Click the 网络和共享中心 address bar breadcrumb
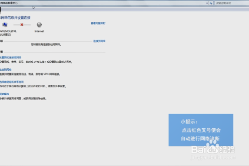The height and width of the screenshot is (166, 249). [9, 3]
